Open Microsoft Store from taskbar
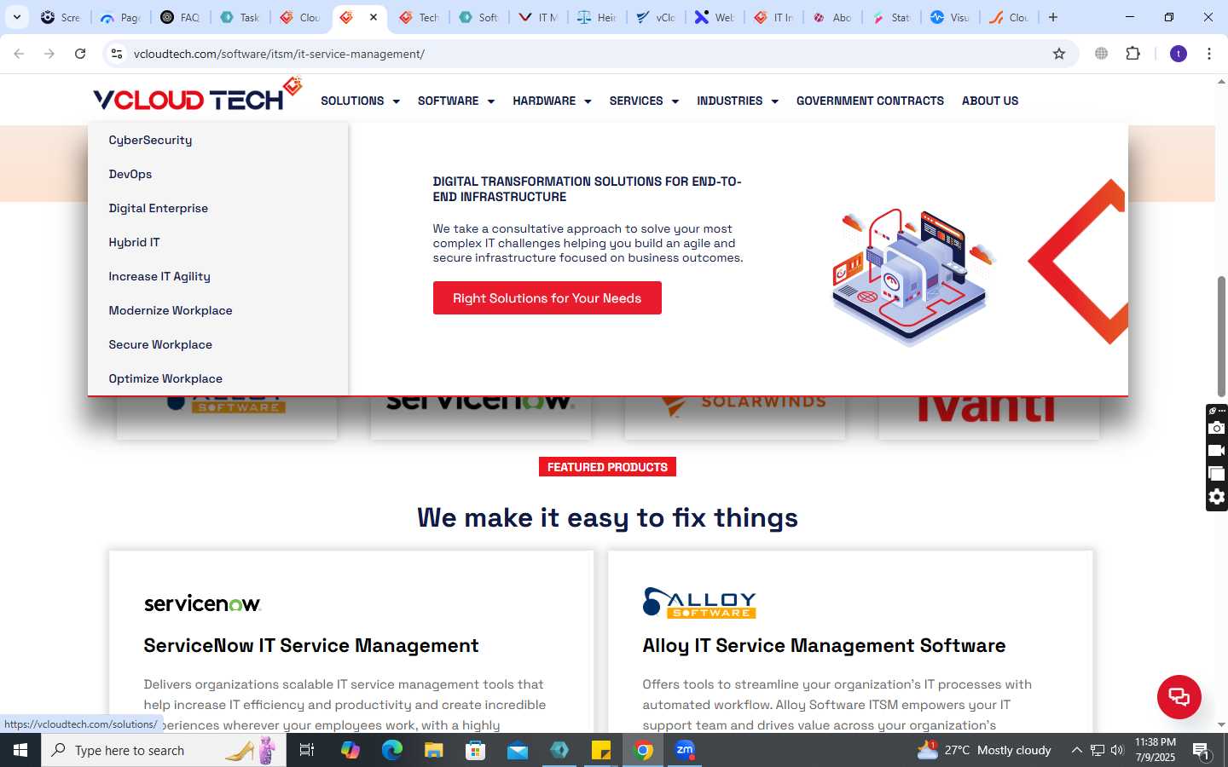This screenshot has height=767, width=1228. [476, 750]
